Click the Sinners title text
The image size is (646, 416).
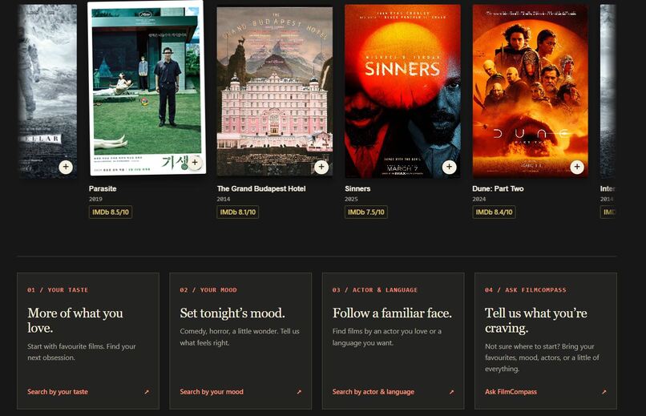click(x=357, y=188)
